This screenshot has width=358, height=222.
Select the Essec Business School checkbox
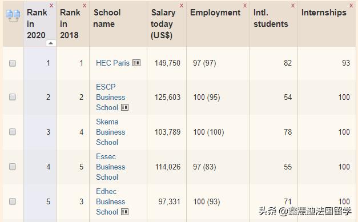coord(13,167)
